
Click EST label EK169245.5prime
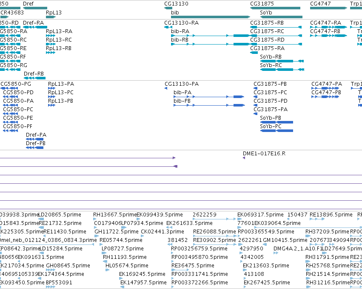point(142,274)
